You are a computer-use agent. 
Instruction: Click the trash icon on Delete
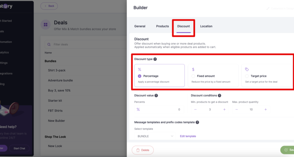[x=138, y=150]
